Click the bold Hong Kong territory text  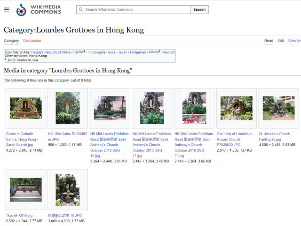tap(38, 56)
